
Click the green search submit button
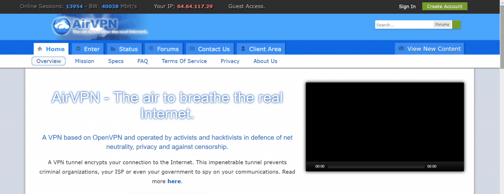(x=456, y=25)
